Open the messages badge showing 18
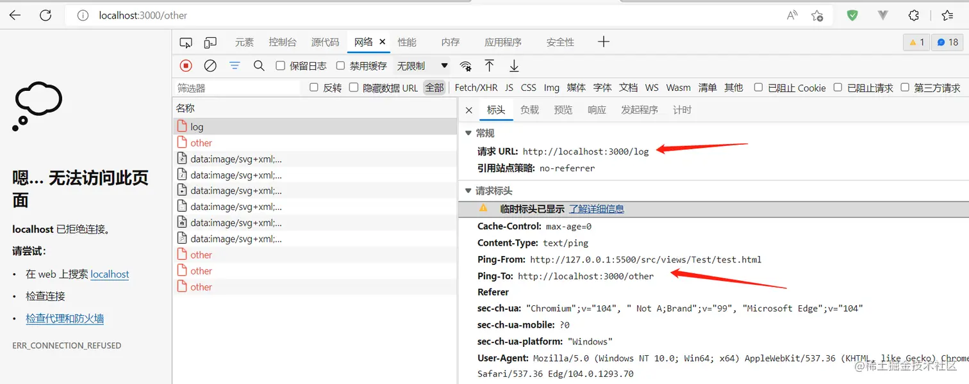 [947, 42]
